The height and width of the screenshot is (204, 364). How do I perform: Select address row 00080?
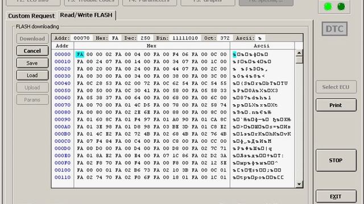[63, 112]
